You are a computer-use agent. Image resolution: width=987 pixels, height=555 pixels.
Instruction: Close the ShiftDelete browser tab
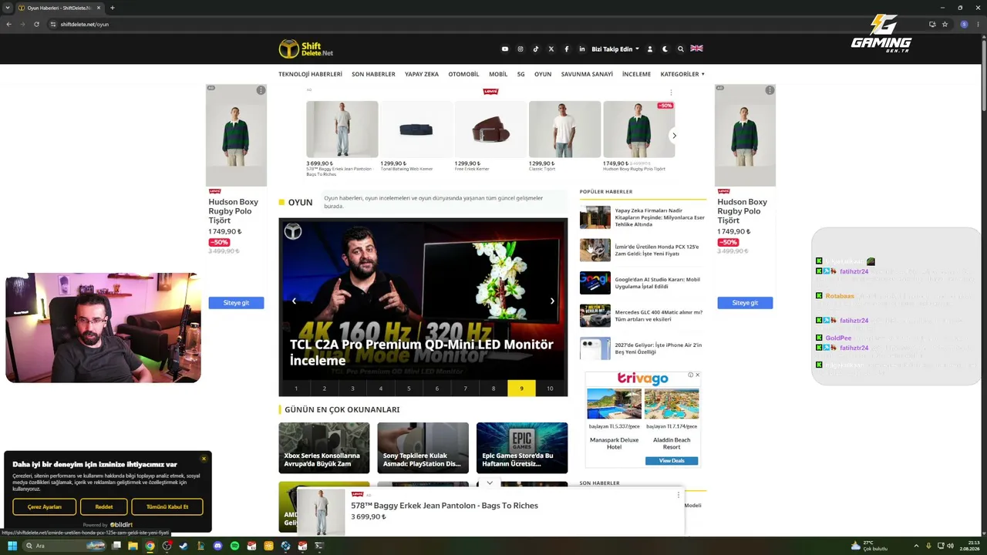click(99, 8)
